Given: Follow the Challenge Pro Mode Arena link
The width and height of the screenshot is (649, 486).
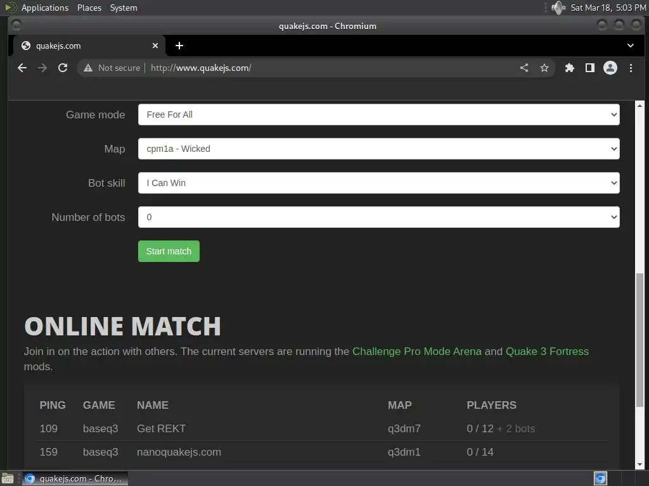Looking at the screenshot, I should click(417, 351).
